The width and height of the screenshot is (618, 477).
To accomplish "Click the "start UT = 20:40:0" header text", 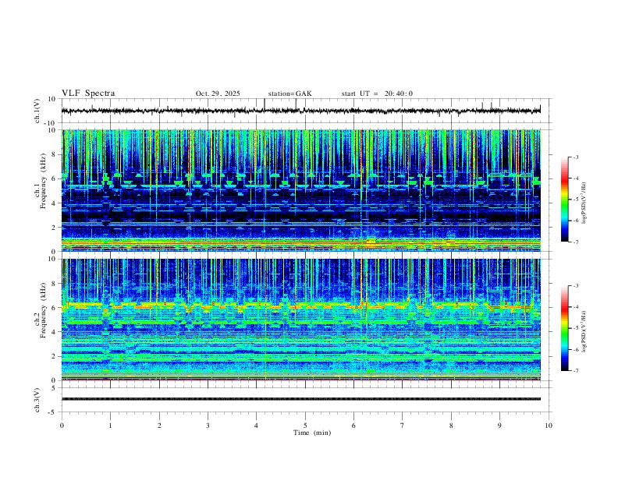I will click(x=377, y=94).
